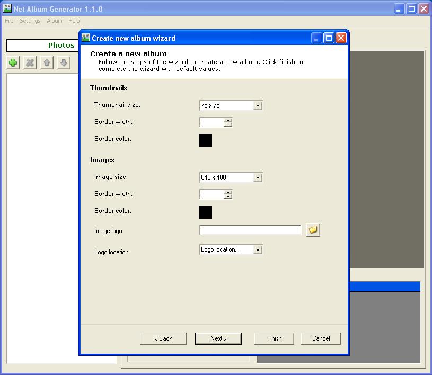This screenshot has width=432, height=375.
Task: Open the Help menu
Action: click(x=74, y=21)
